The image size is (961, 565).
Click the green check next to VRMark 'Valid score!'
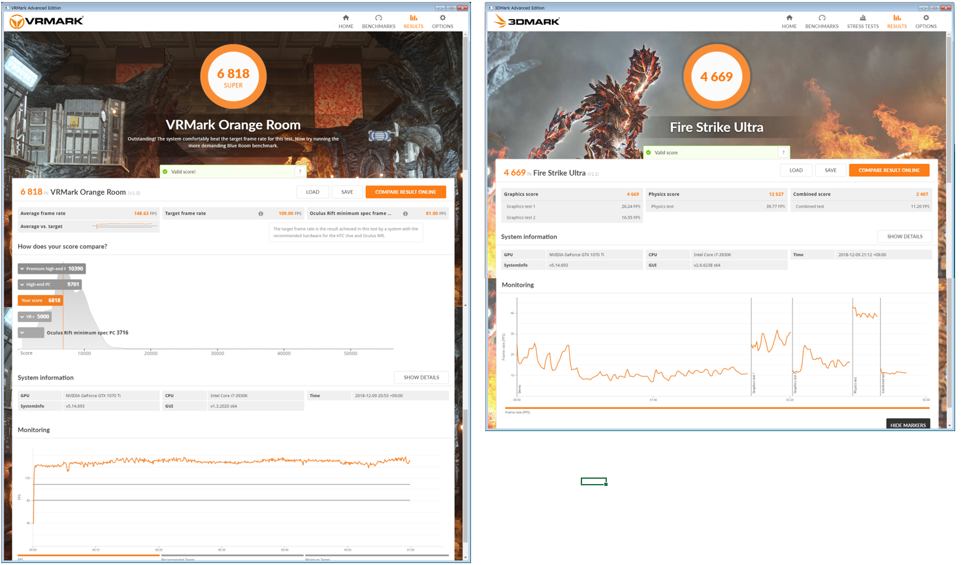(x=165, y=172)
